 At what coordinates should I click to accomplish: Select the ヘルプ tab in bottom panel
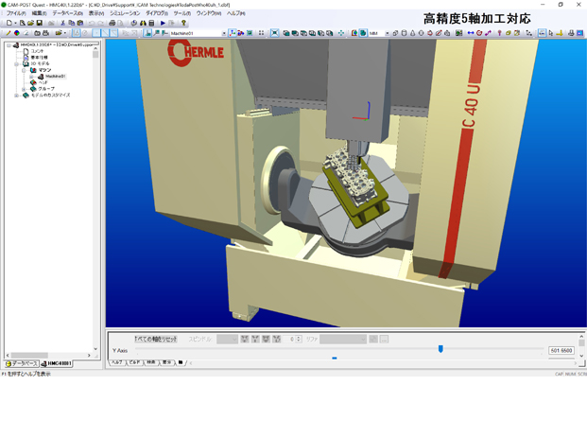[117, 362]
